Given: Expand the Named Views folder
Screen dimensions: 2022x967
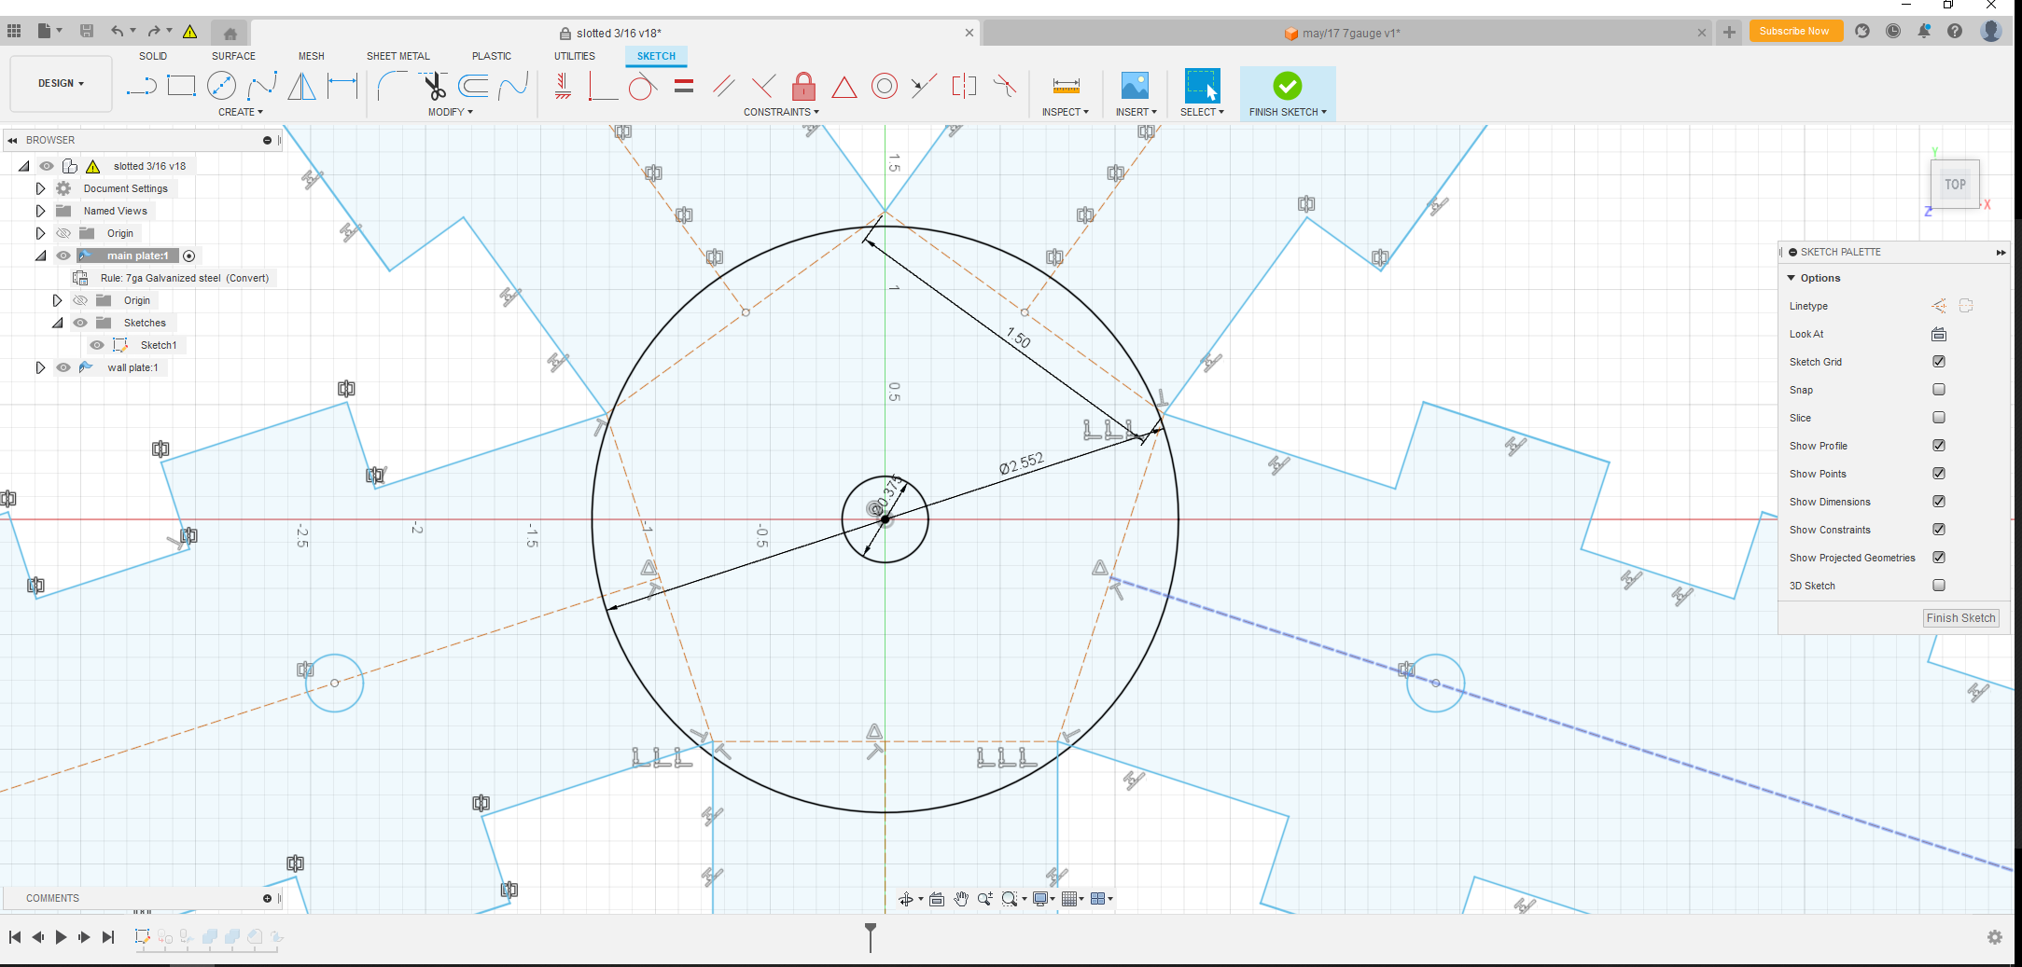Looking at the screenshot, I should (x=40, y=210).
